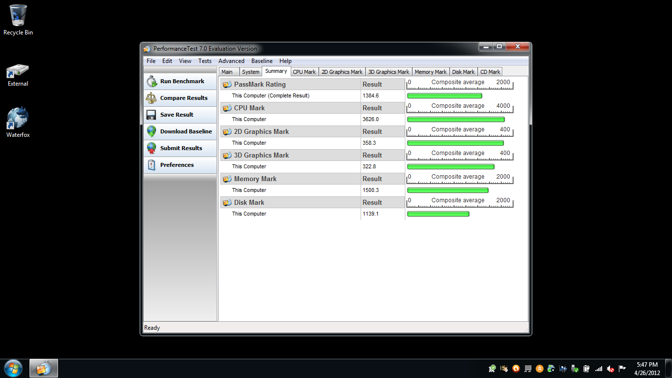Open the Action Center flag icon
Viewport: 672px width, 378px height.
622,369
